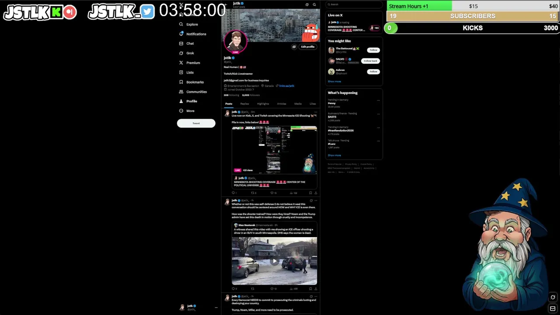Open more options on Live now post

[315, 112]
